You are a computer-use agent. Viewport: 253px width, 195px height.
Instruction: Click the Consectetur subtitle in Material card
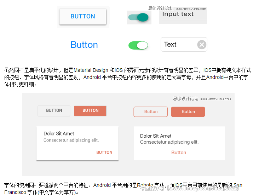(x=71, y=140)
